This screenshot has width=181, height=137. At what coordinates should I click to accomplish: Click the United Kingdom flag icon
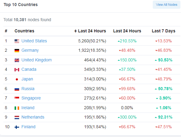point(17,60)
